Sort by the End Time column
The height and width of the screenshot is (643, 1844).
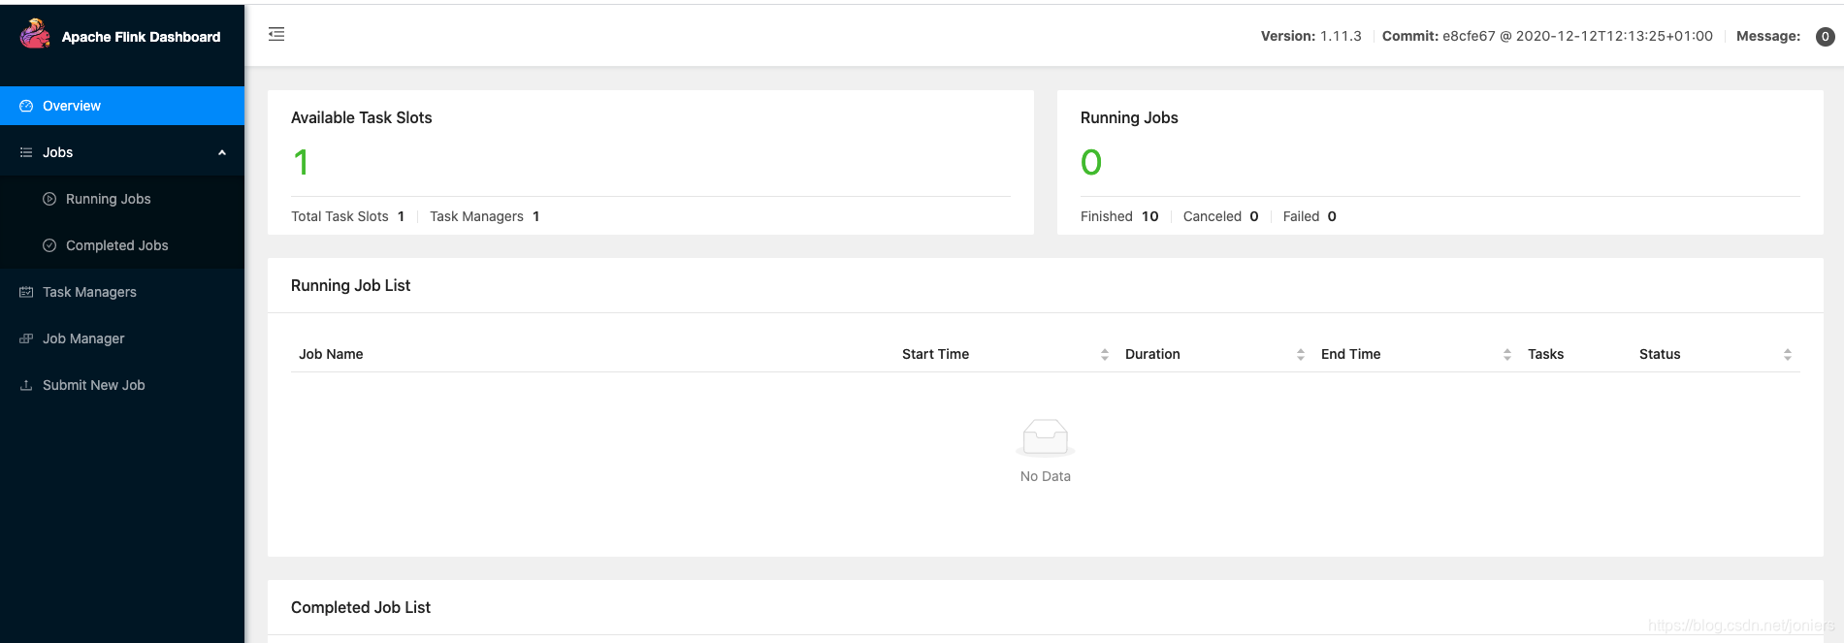pos(1507,354)
